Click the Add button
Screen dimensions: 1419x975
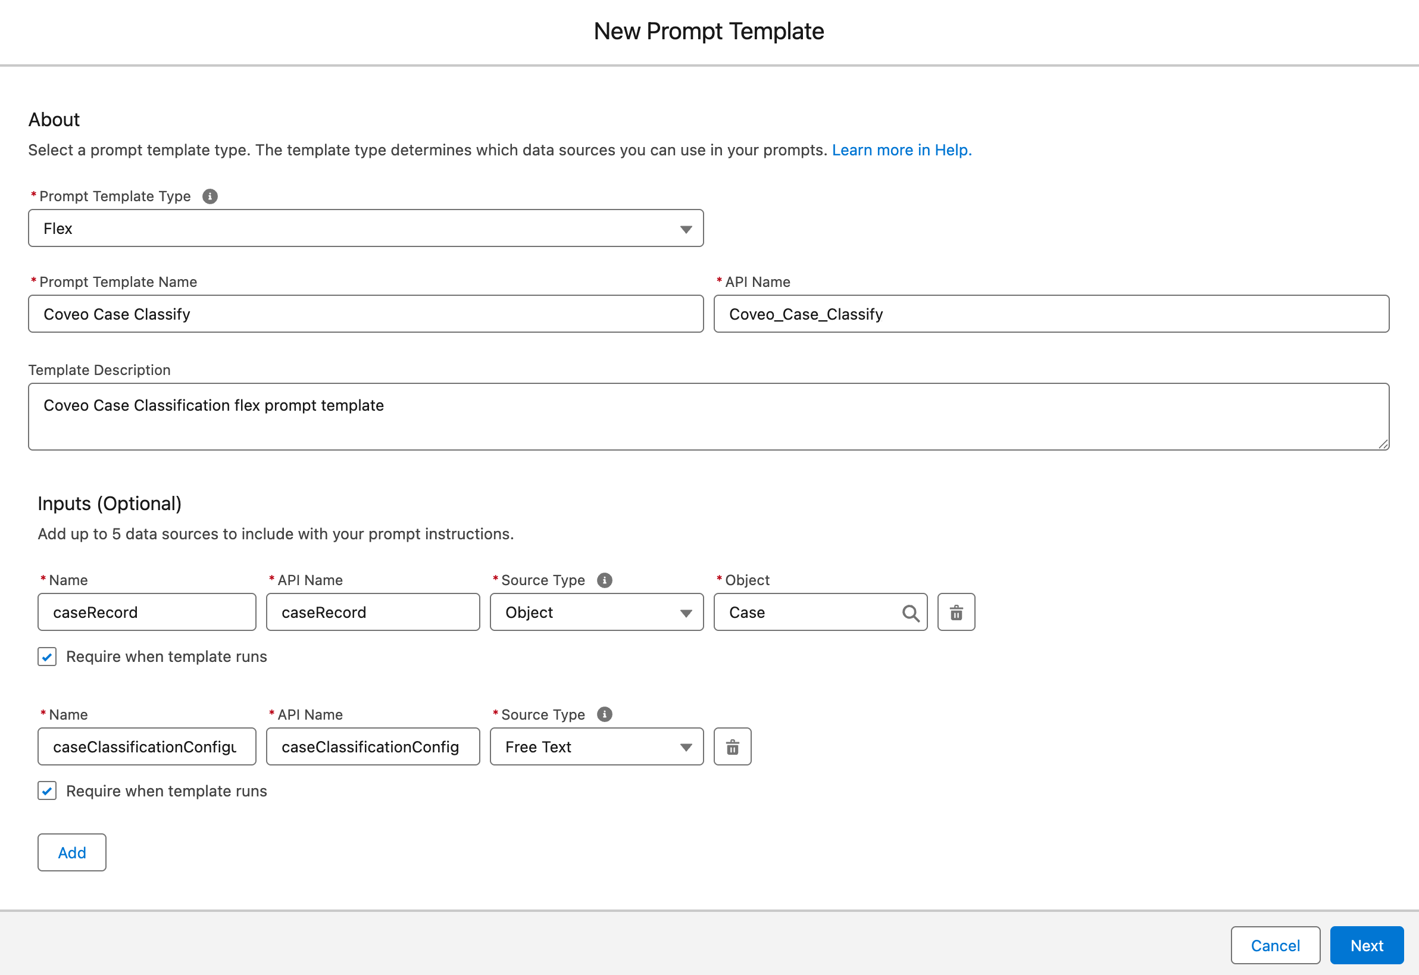[x=71, y=852]
